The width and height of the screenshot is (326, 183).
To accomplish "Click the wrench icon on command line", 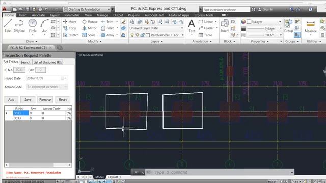I will (142, 172).
